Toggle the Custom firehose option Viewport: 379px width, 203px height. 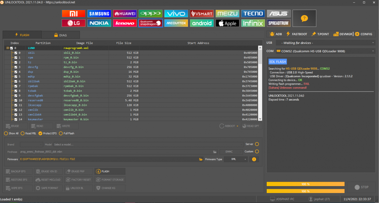coord(257,152)
